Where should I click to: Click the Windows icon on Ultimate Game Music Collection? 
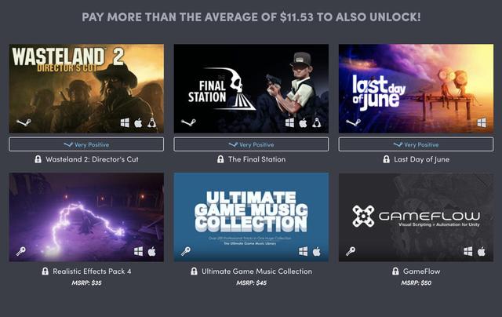[303, 251]
